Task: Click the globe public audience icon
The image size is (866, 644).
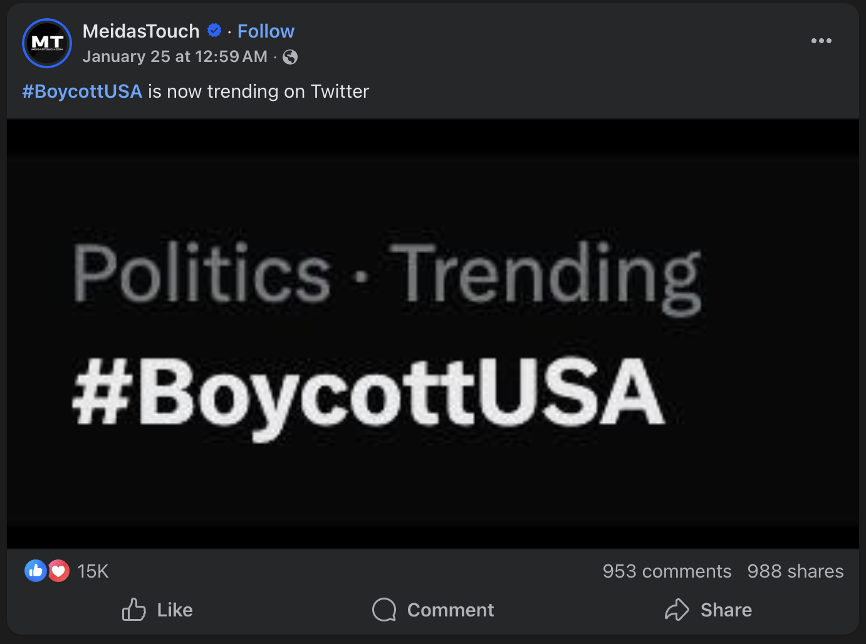Action: [290, 57]
